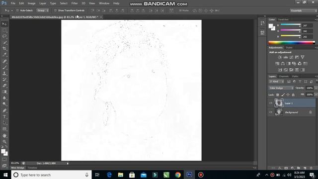The width and height of the screenshot is (318, 179).
Task: Create a new layer icon
Action: (x=305, y=168)
